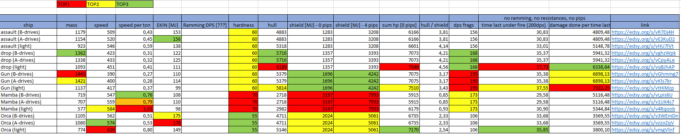The width and height of the screenshot is (681, 134).
Task: Select the red 6189 hull cell
Action: 273,67
